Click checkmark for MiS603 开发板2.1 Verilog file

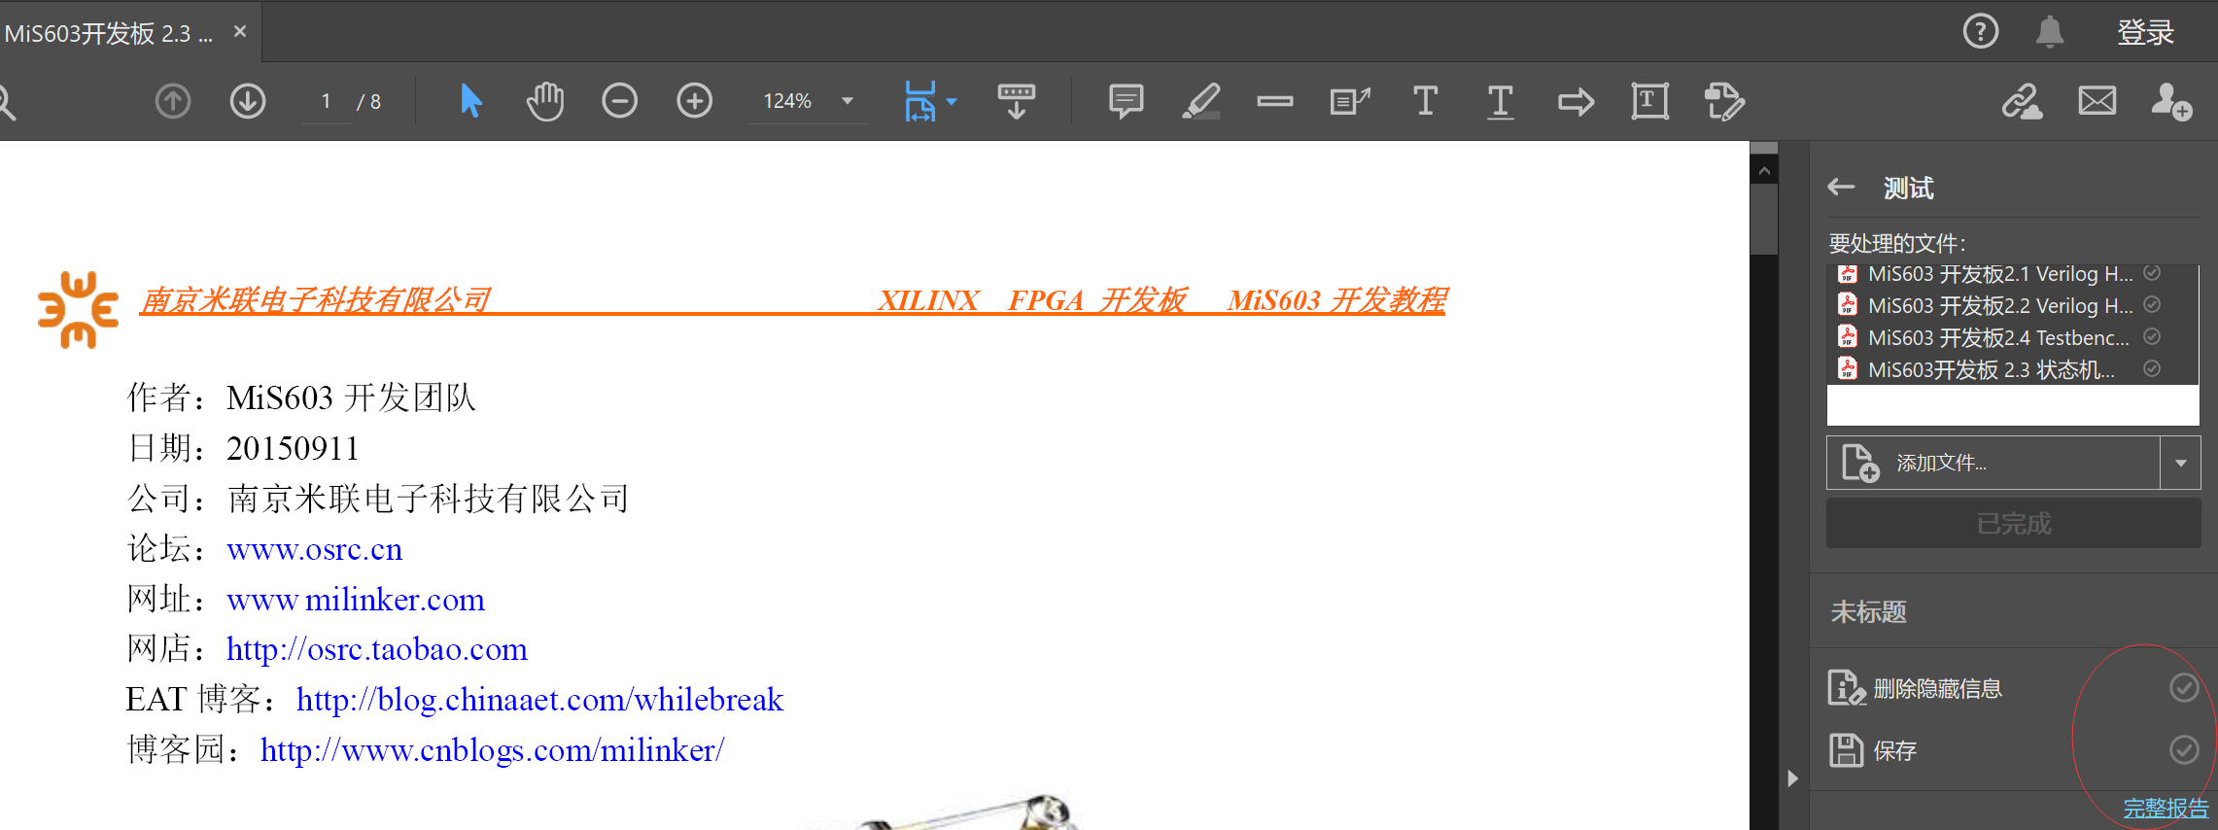2152,273
